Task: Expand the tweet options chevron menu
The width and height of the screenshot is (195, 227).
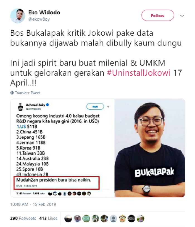Action: click(x=182, y=16)
